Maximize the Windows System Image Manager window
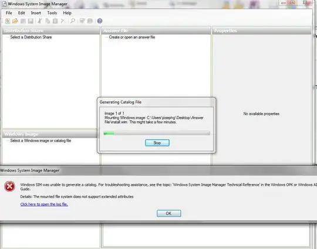The width and height of the screenshot is (317, 249). pos(292,2)
